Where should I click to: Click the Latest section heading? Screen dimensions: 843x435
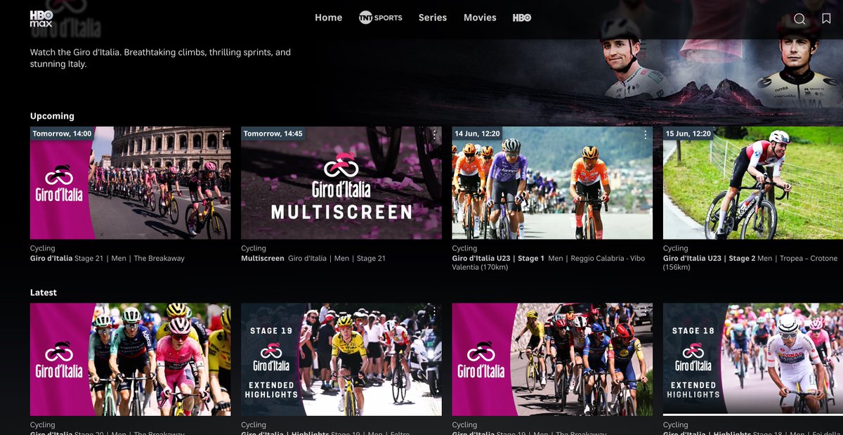click(x=44, y=292)
